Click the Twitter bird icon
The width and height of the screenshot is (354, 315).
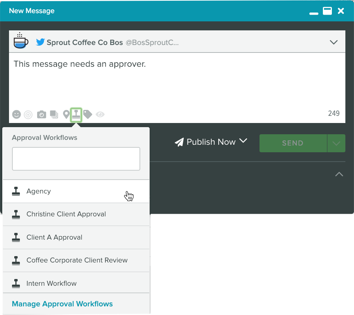pos(40,42)
